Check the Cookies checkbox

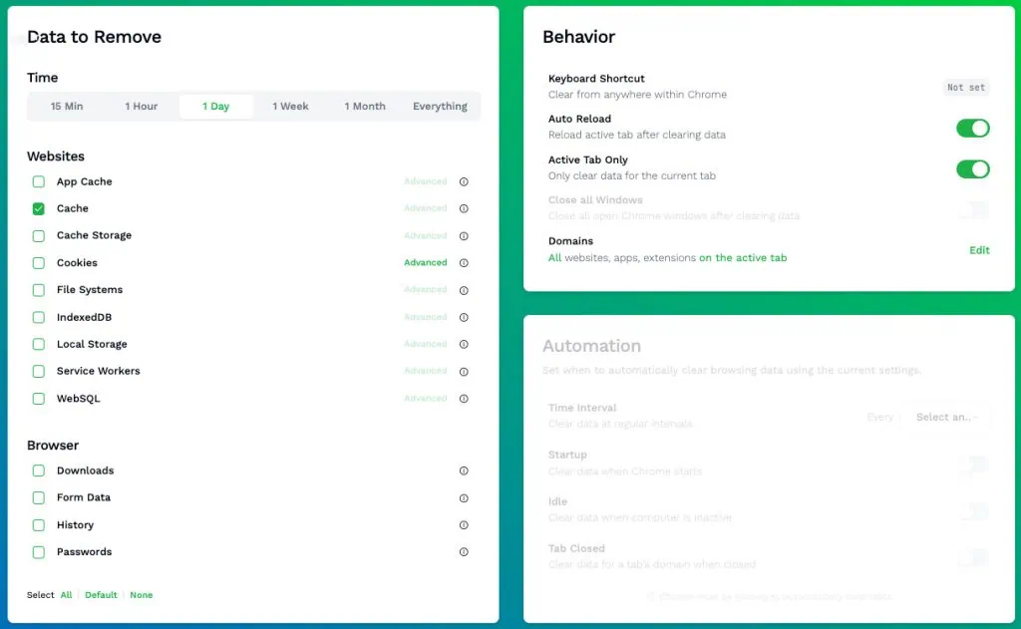[39, 262]
